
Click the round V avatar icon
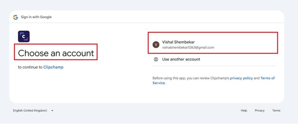point(156,45)
